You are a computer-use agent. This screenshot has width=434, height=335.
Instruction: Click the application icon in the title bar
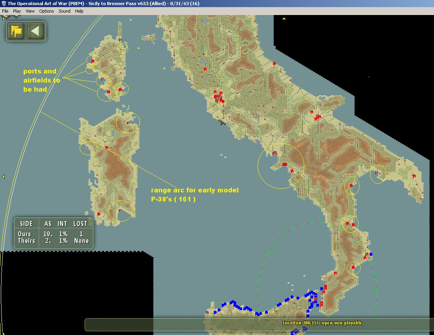(4, 4)
